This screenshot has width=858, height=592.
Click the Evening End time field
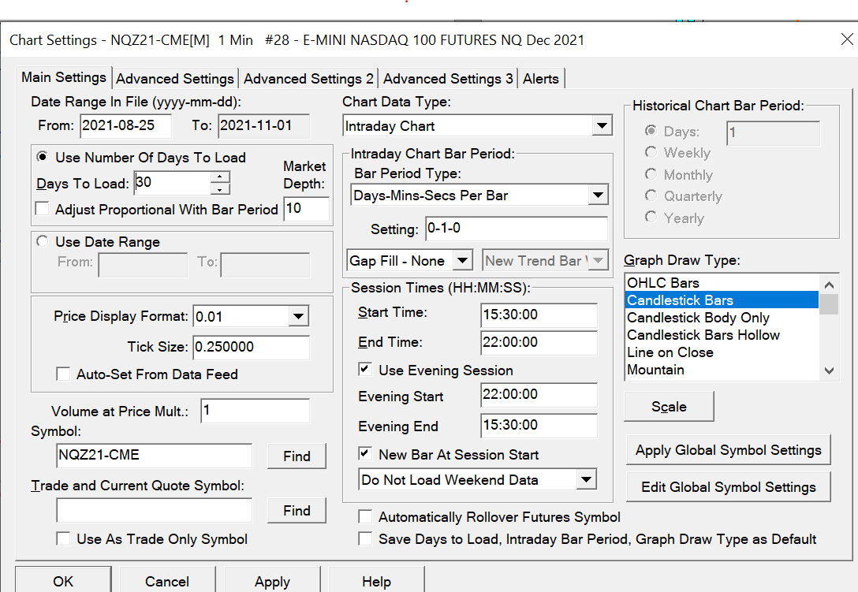coord(539,426)
